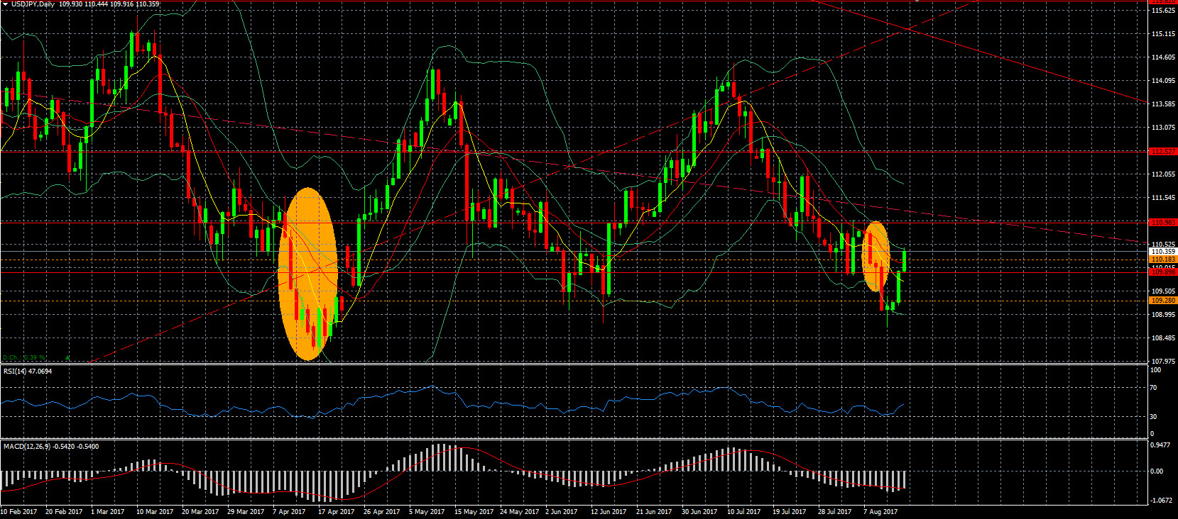Viewport: 1178px width, 519px height.
Task: Click the 12 Jun 2017 date label
Action: pyautogui.click(x=609, y=511)
